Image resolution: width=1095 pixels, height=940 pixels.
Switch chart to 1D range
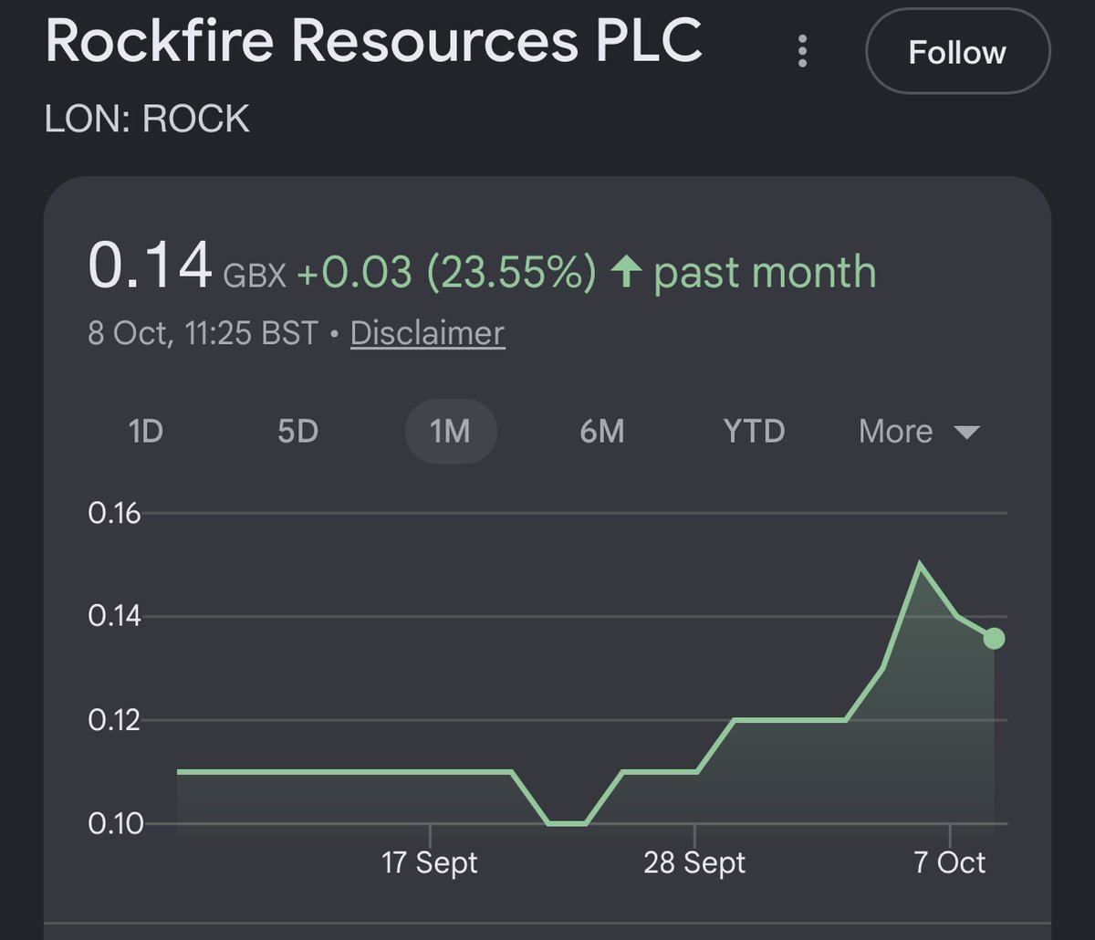pos(146,431)
